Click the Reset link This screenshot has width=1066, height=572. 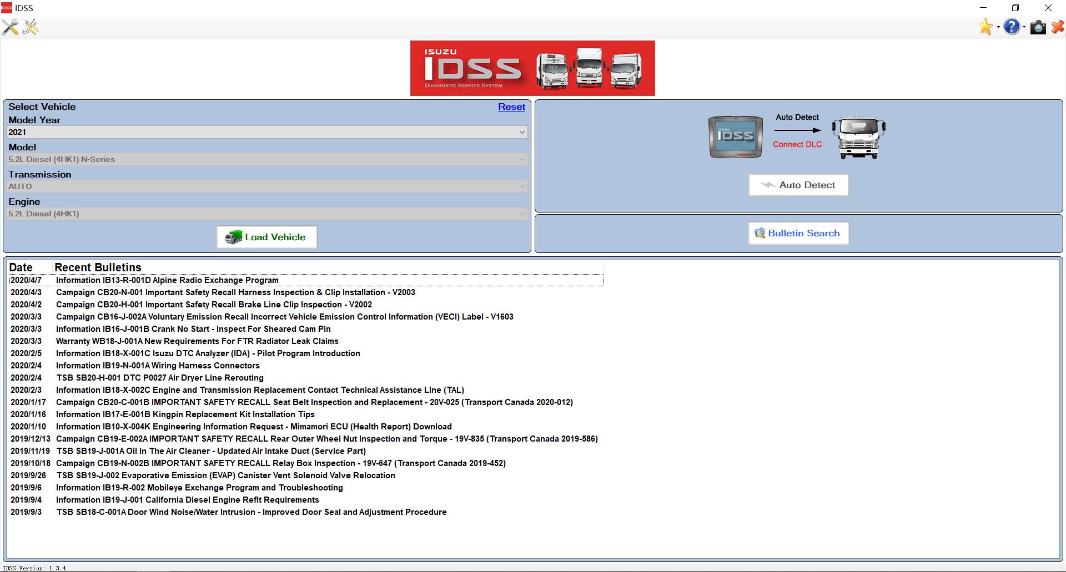[511, 107]
